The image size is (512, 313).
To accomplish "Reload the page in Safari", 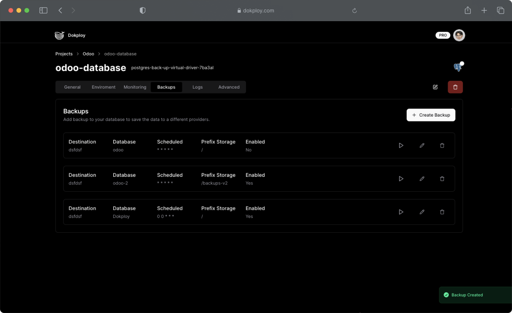I will pos(354,11).
